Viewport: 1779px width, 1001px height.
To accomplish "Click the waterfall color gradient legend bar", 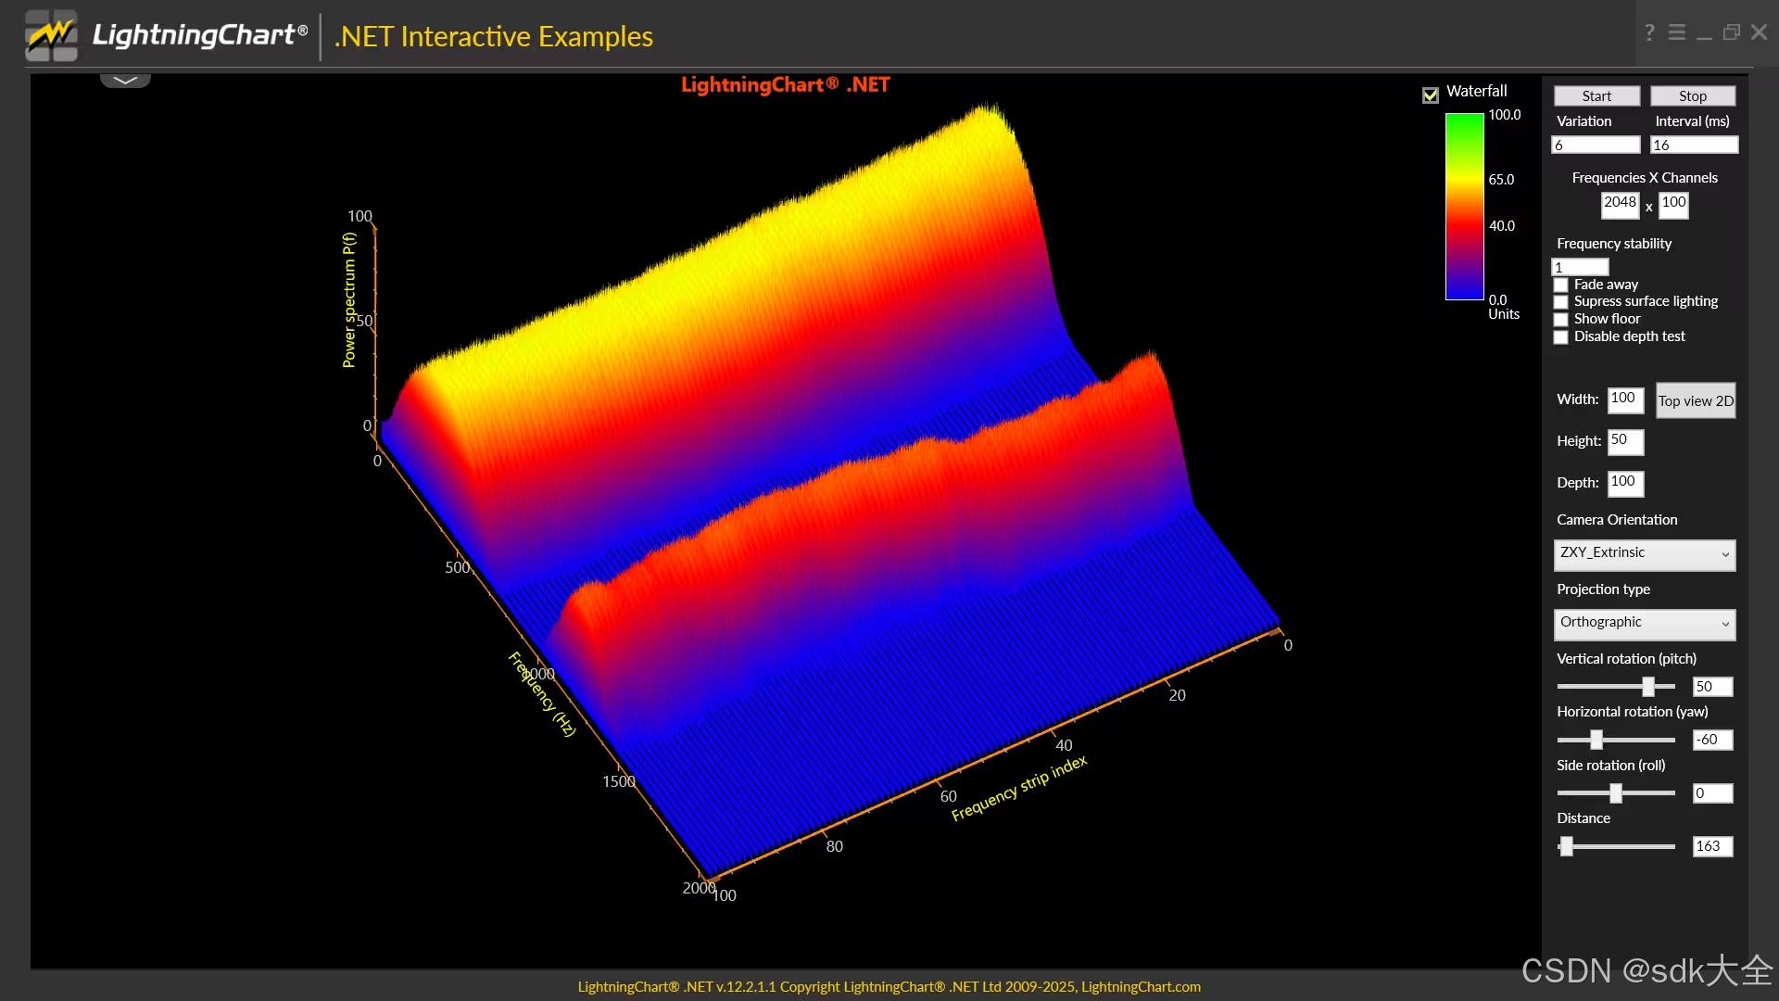I will click(x=1464, y=207).
